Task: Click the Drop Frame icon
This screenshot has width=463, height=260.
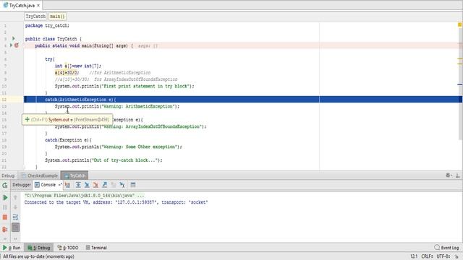Action: [114, 185]
